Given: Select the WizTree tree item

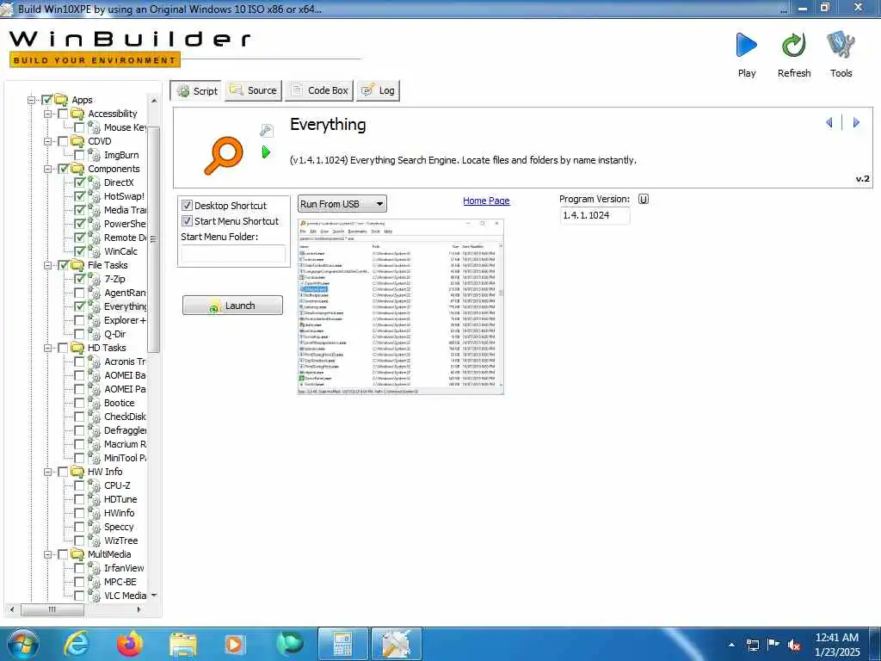Looking at the screenshot, I should tap(120, 541).
